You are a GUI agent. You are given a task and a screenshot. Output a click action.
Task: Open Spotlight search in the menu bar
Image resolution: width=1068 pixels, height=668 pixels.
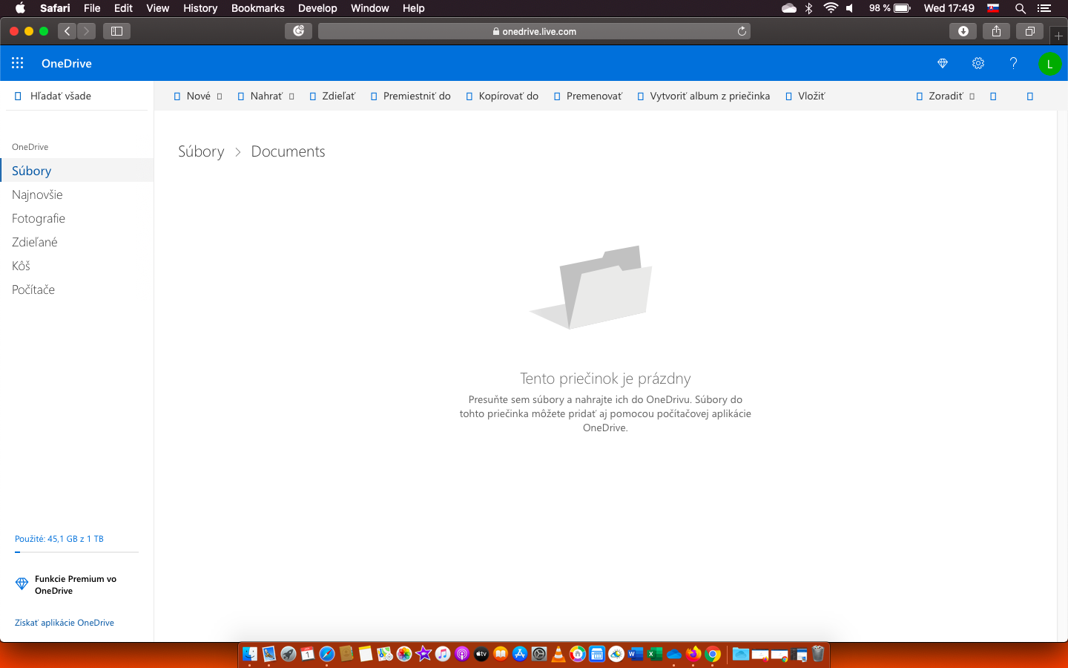[x=1021, y=8]
